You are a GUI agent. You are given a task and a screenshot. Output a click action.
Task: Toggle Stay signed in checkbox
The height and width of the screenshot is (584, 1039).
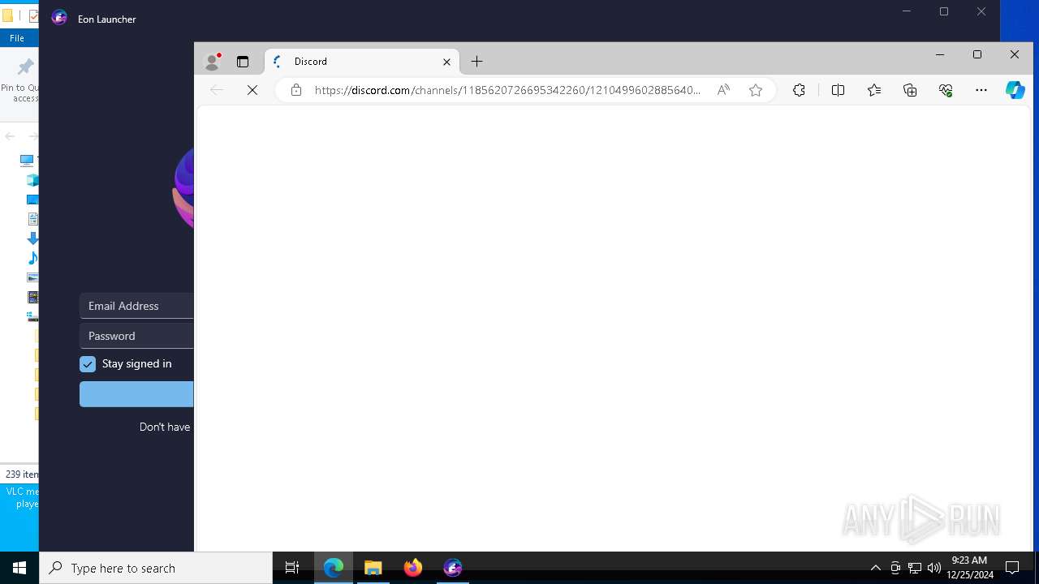(x=88, y=364)
